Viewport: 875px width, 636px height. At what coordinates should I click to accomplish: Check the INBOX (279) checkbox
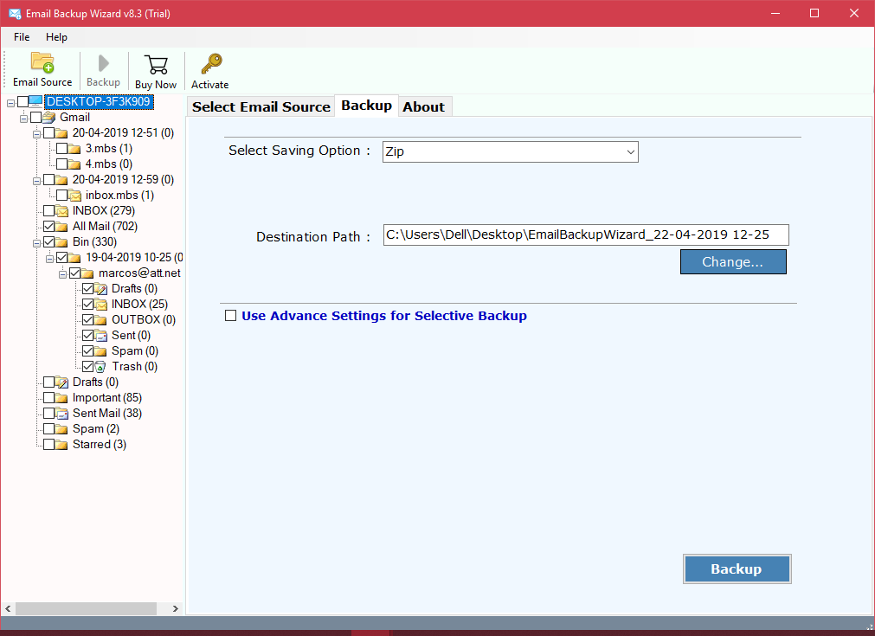(x=49, y=211)
